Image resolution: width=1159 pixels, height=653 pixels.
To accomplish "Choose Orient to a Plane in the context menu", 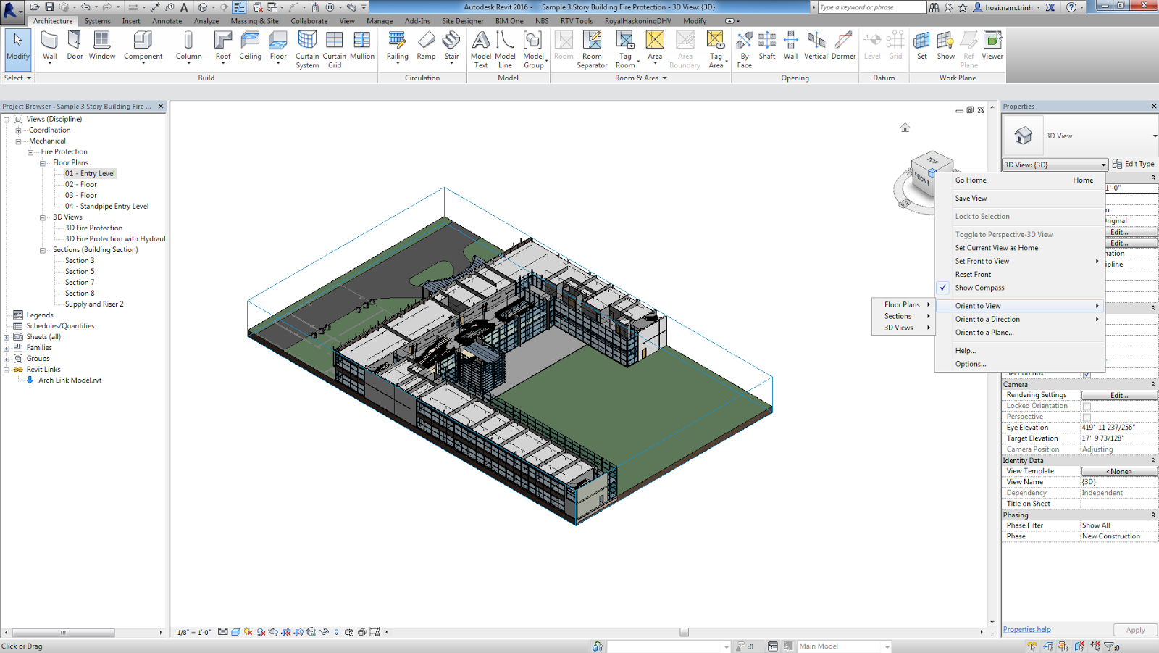I will point(984,332).
